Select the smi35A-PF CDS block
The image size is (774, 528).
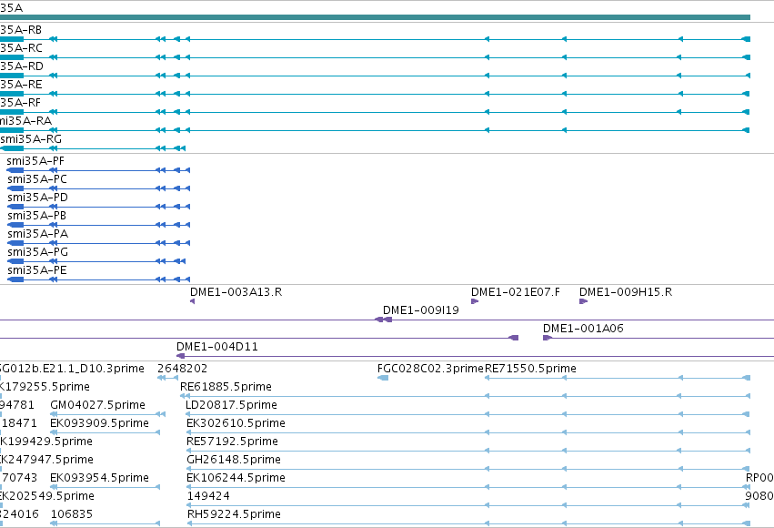click(15, 170)
